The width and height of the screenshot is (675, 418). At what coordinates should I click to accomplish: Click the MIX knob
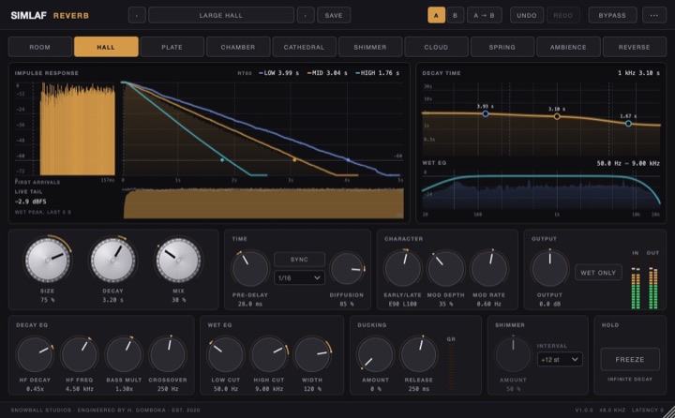pyautogui.click(x=178, y=260)
